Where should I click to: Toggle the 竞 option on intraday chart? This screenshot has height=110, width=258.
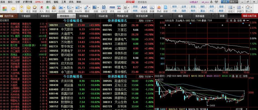[231, 21]
